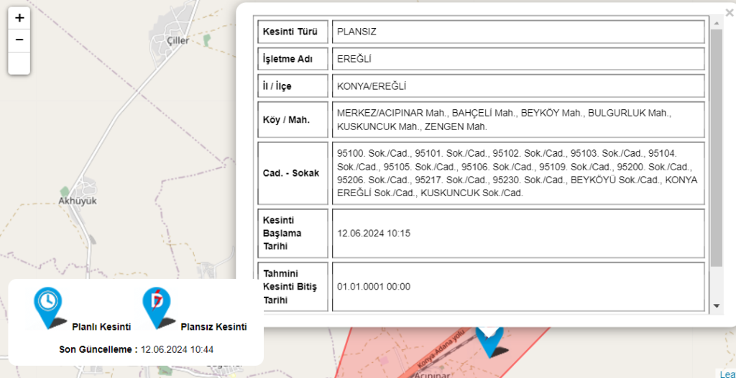Screen dimensions: 736x378
Task: Zoom out on the map
Action: [19, 40]
